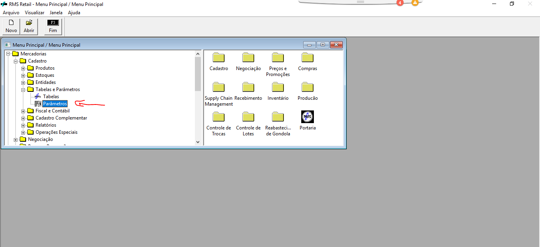Click the OPEN icon beside Parâmetros
540x247 pixels.
coord(38,104)
